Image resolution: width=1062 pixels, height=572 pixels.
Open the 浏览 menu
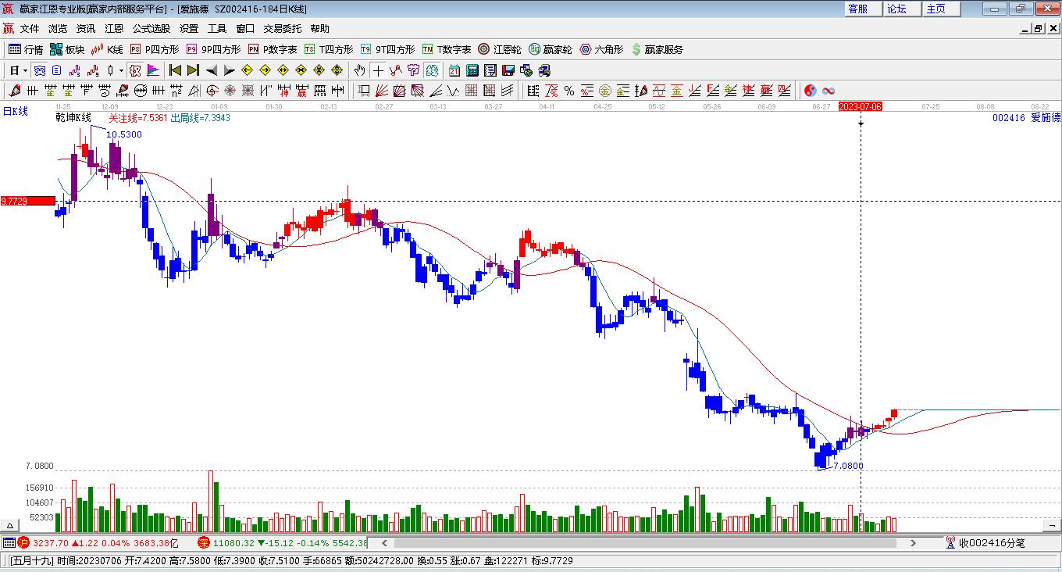58,29
